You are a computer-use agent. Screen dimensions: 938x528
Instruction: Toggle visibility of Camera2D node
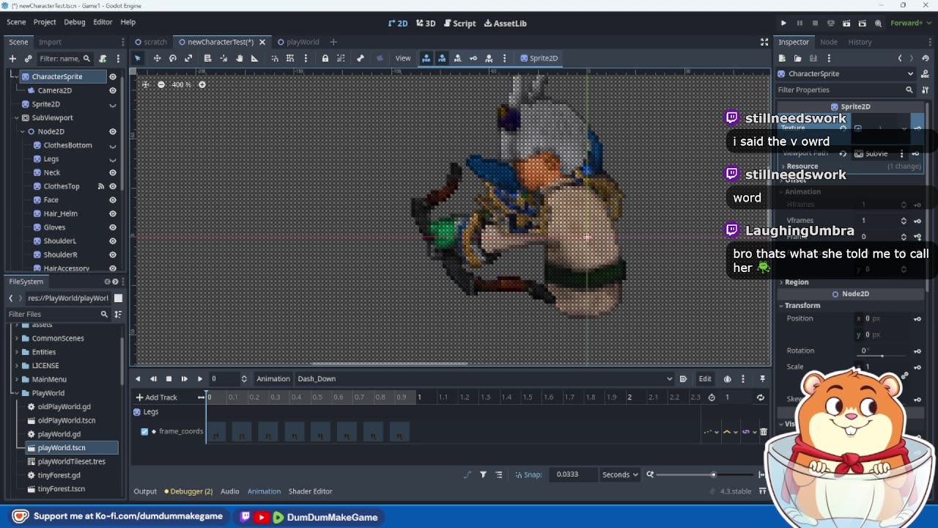113,90
